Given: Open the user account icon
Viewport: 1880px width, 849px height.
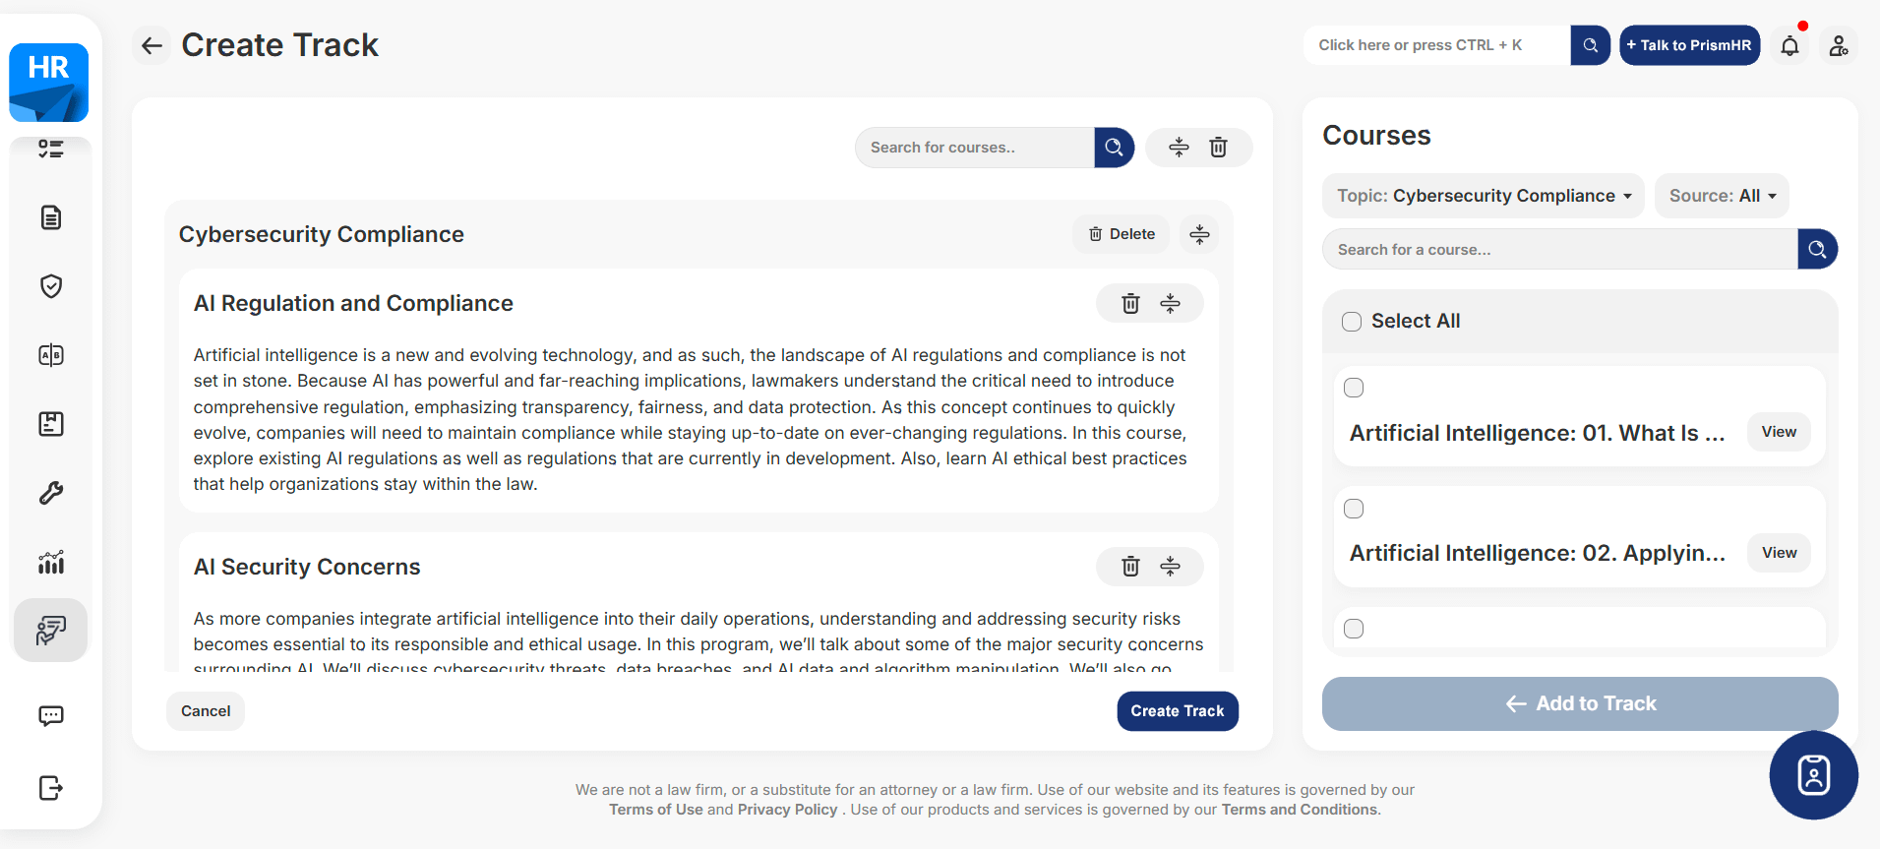Looking at the screenshot, I should coord(1838,45).
